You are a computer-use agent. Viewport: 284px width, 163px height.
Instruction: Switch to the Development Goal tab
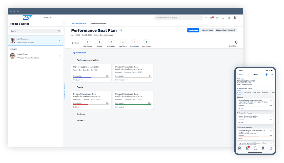99,23
